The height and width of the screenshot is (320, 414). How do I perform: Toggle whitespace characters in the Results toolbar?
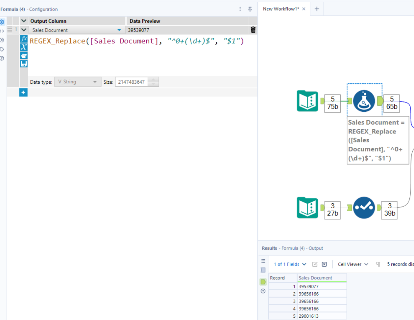[377, 264]
